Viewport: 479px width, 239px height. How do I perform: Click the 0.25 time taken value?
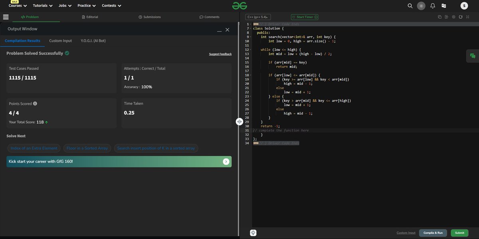pos(129,113)
